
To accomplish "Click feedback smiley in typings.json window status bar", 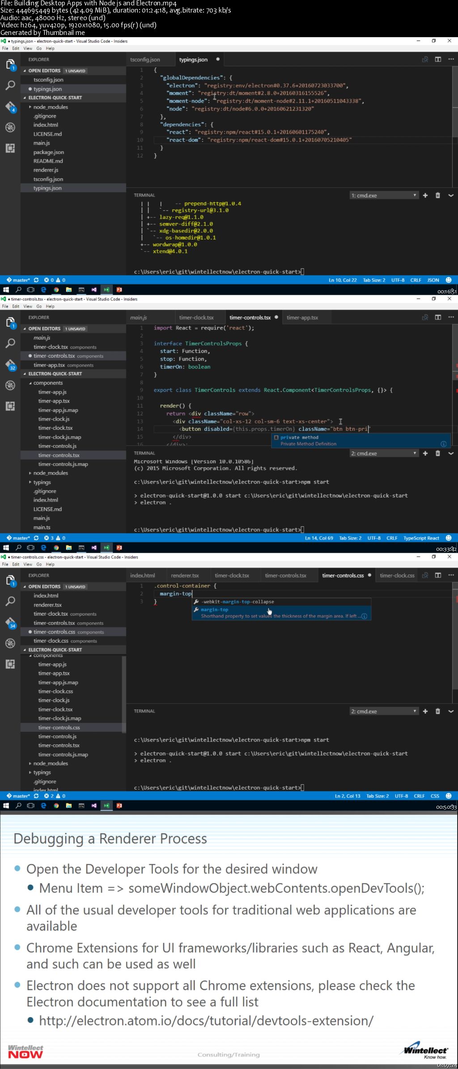I will pyautogui.click(x=449, y=280).
